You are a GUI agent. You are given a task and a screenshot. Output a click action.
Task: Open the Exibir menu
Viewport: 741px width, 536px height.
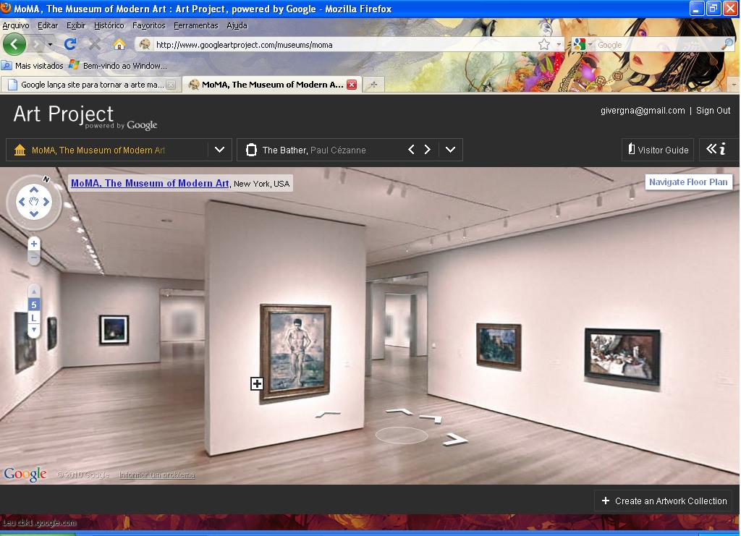point(76,25)
